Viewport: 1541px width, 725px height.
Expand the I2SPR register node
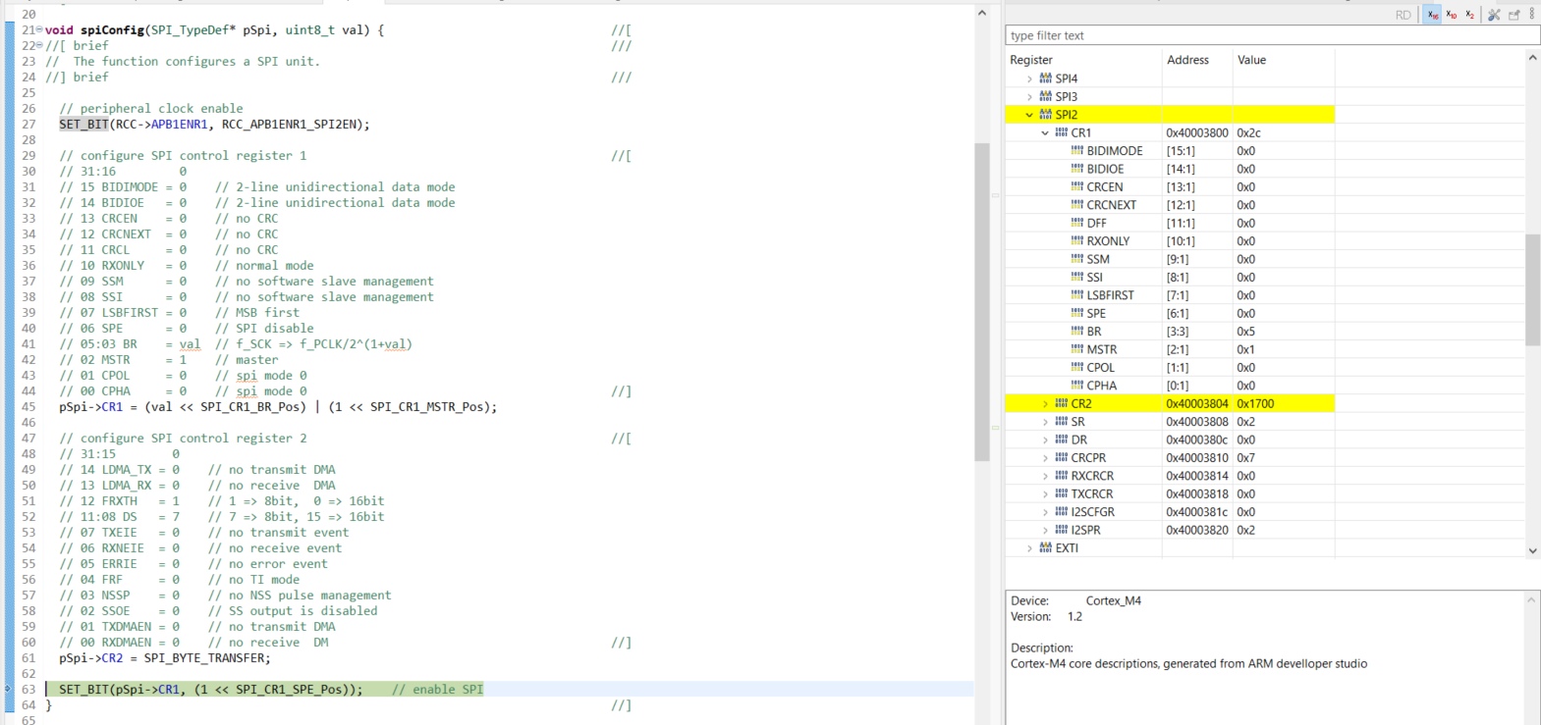[x=1045, y=530]
